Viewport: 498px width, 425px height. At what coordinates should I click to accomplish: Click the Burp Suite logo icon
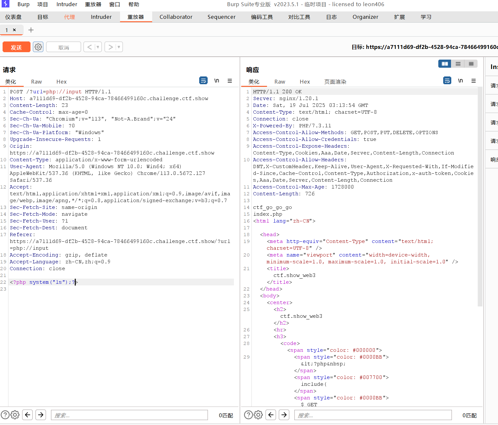(5, 4)
